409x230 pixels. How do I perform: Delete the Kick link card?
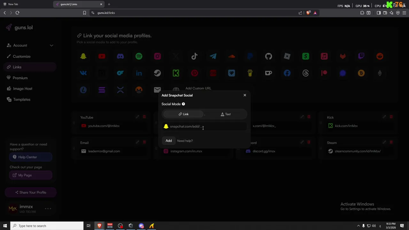(x=391, y=117)
